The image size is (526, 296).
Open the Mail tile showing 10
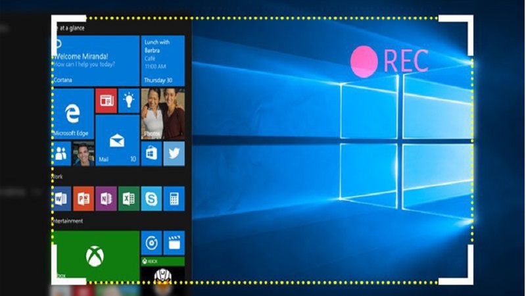coord(118,140)
